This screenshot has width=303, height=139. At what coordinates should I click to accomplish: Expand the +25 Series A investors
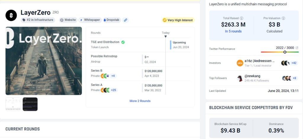coord(114,90)
